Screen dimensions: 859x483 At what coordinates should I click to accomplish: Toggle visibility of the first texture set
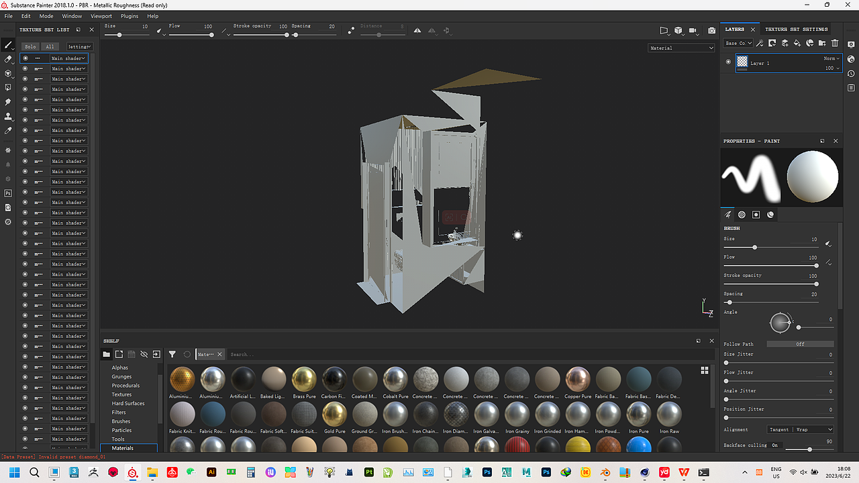point(26,58)
